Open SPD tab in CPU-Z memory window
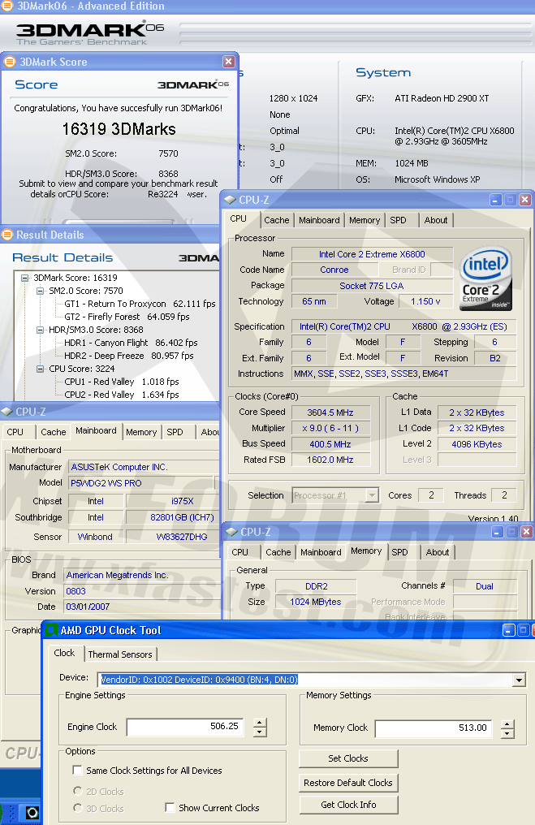The height and width of the screenshot is (825, 535). click(x=399, y=552)
